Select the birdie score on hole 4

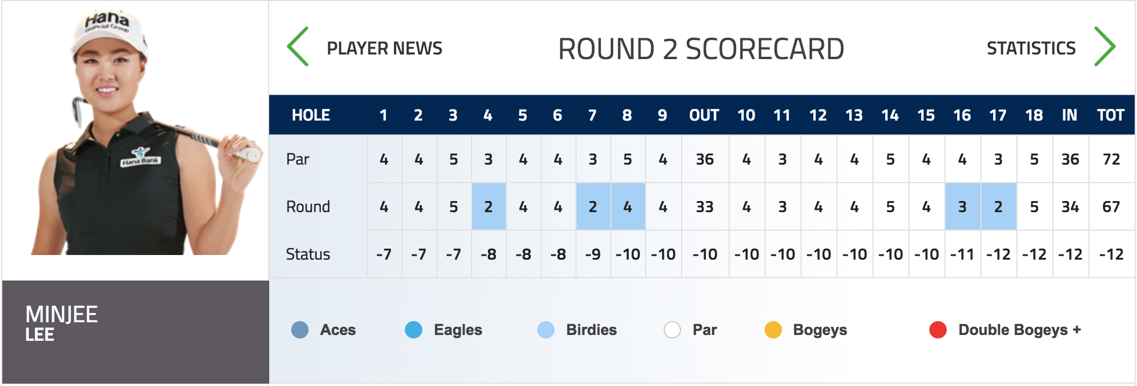tap(488, 207)
